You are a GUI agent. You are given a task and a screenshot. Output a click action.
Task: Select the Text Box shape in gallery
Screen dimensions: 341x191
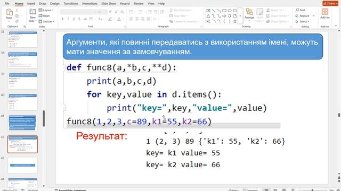coord(208,11)
